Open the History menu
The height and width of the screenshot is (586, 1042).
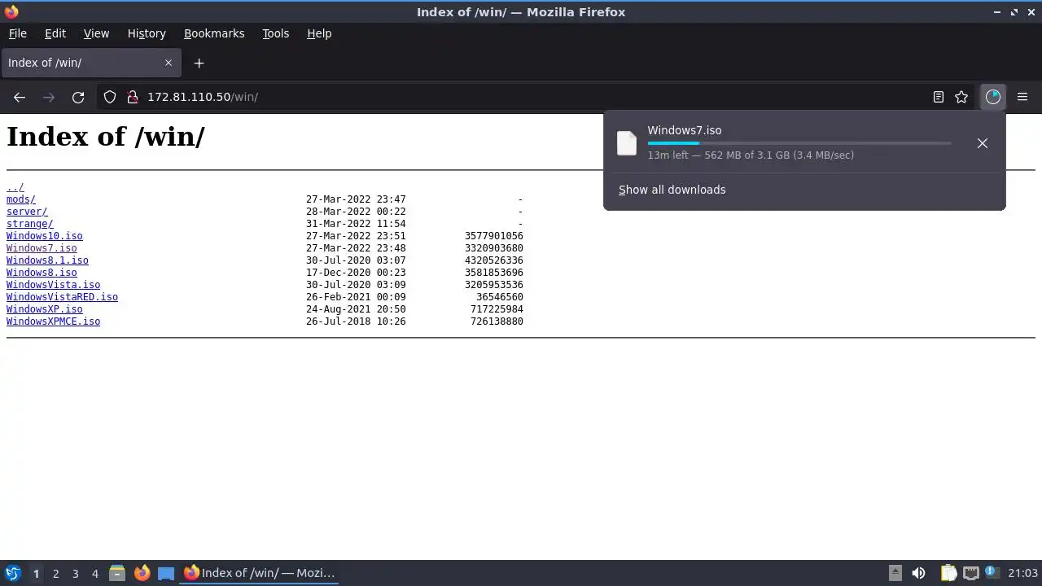point(147,33)
